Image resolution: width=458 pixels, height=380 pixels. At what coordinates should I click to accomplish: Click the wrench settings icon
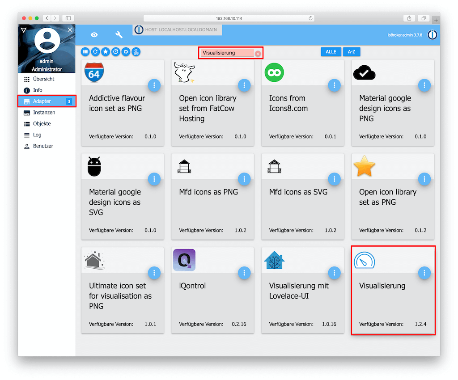click(x=119, y=35)
